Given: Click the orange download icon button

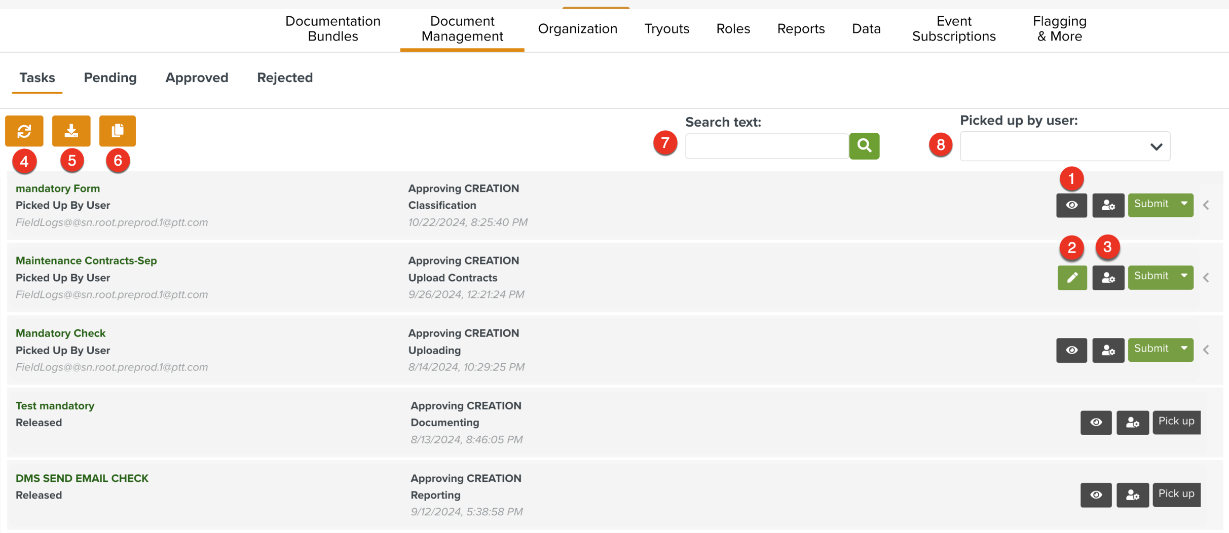Looking at the screenshot, I should (71, 131).
